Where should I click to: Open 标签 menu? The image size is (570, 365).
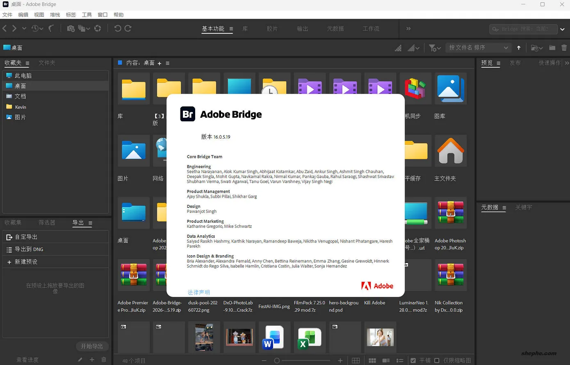[x=71, y=15]
